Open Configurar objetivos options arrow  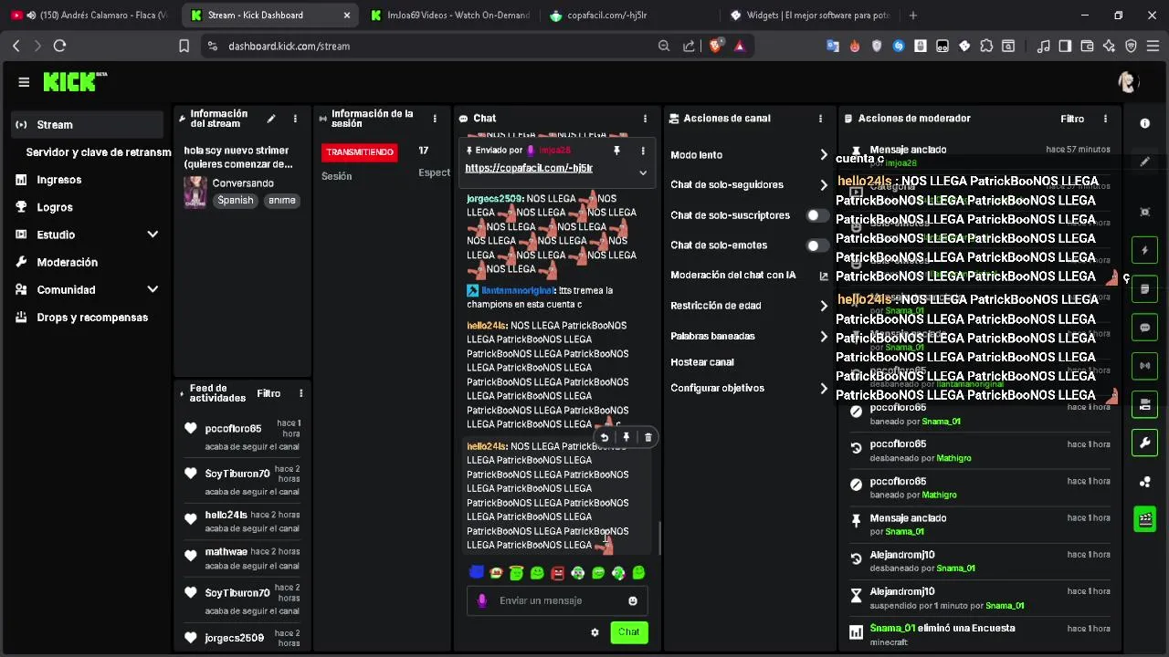coord(823,389)
